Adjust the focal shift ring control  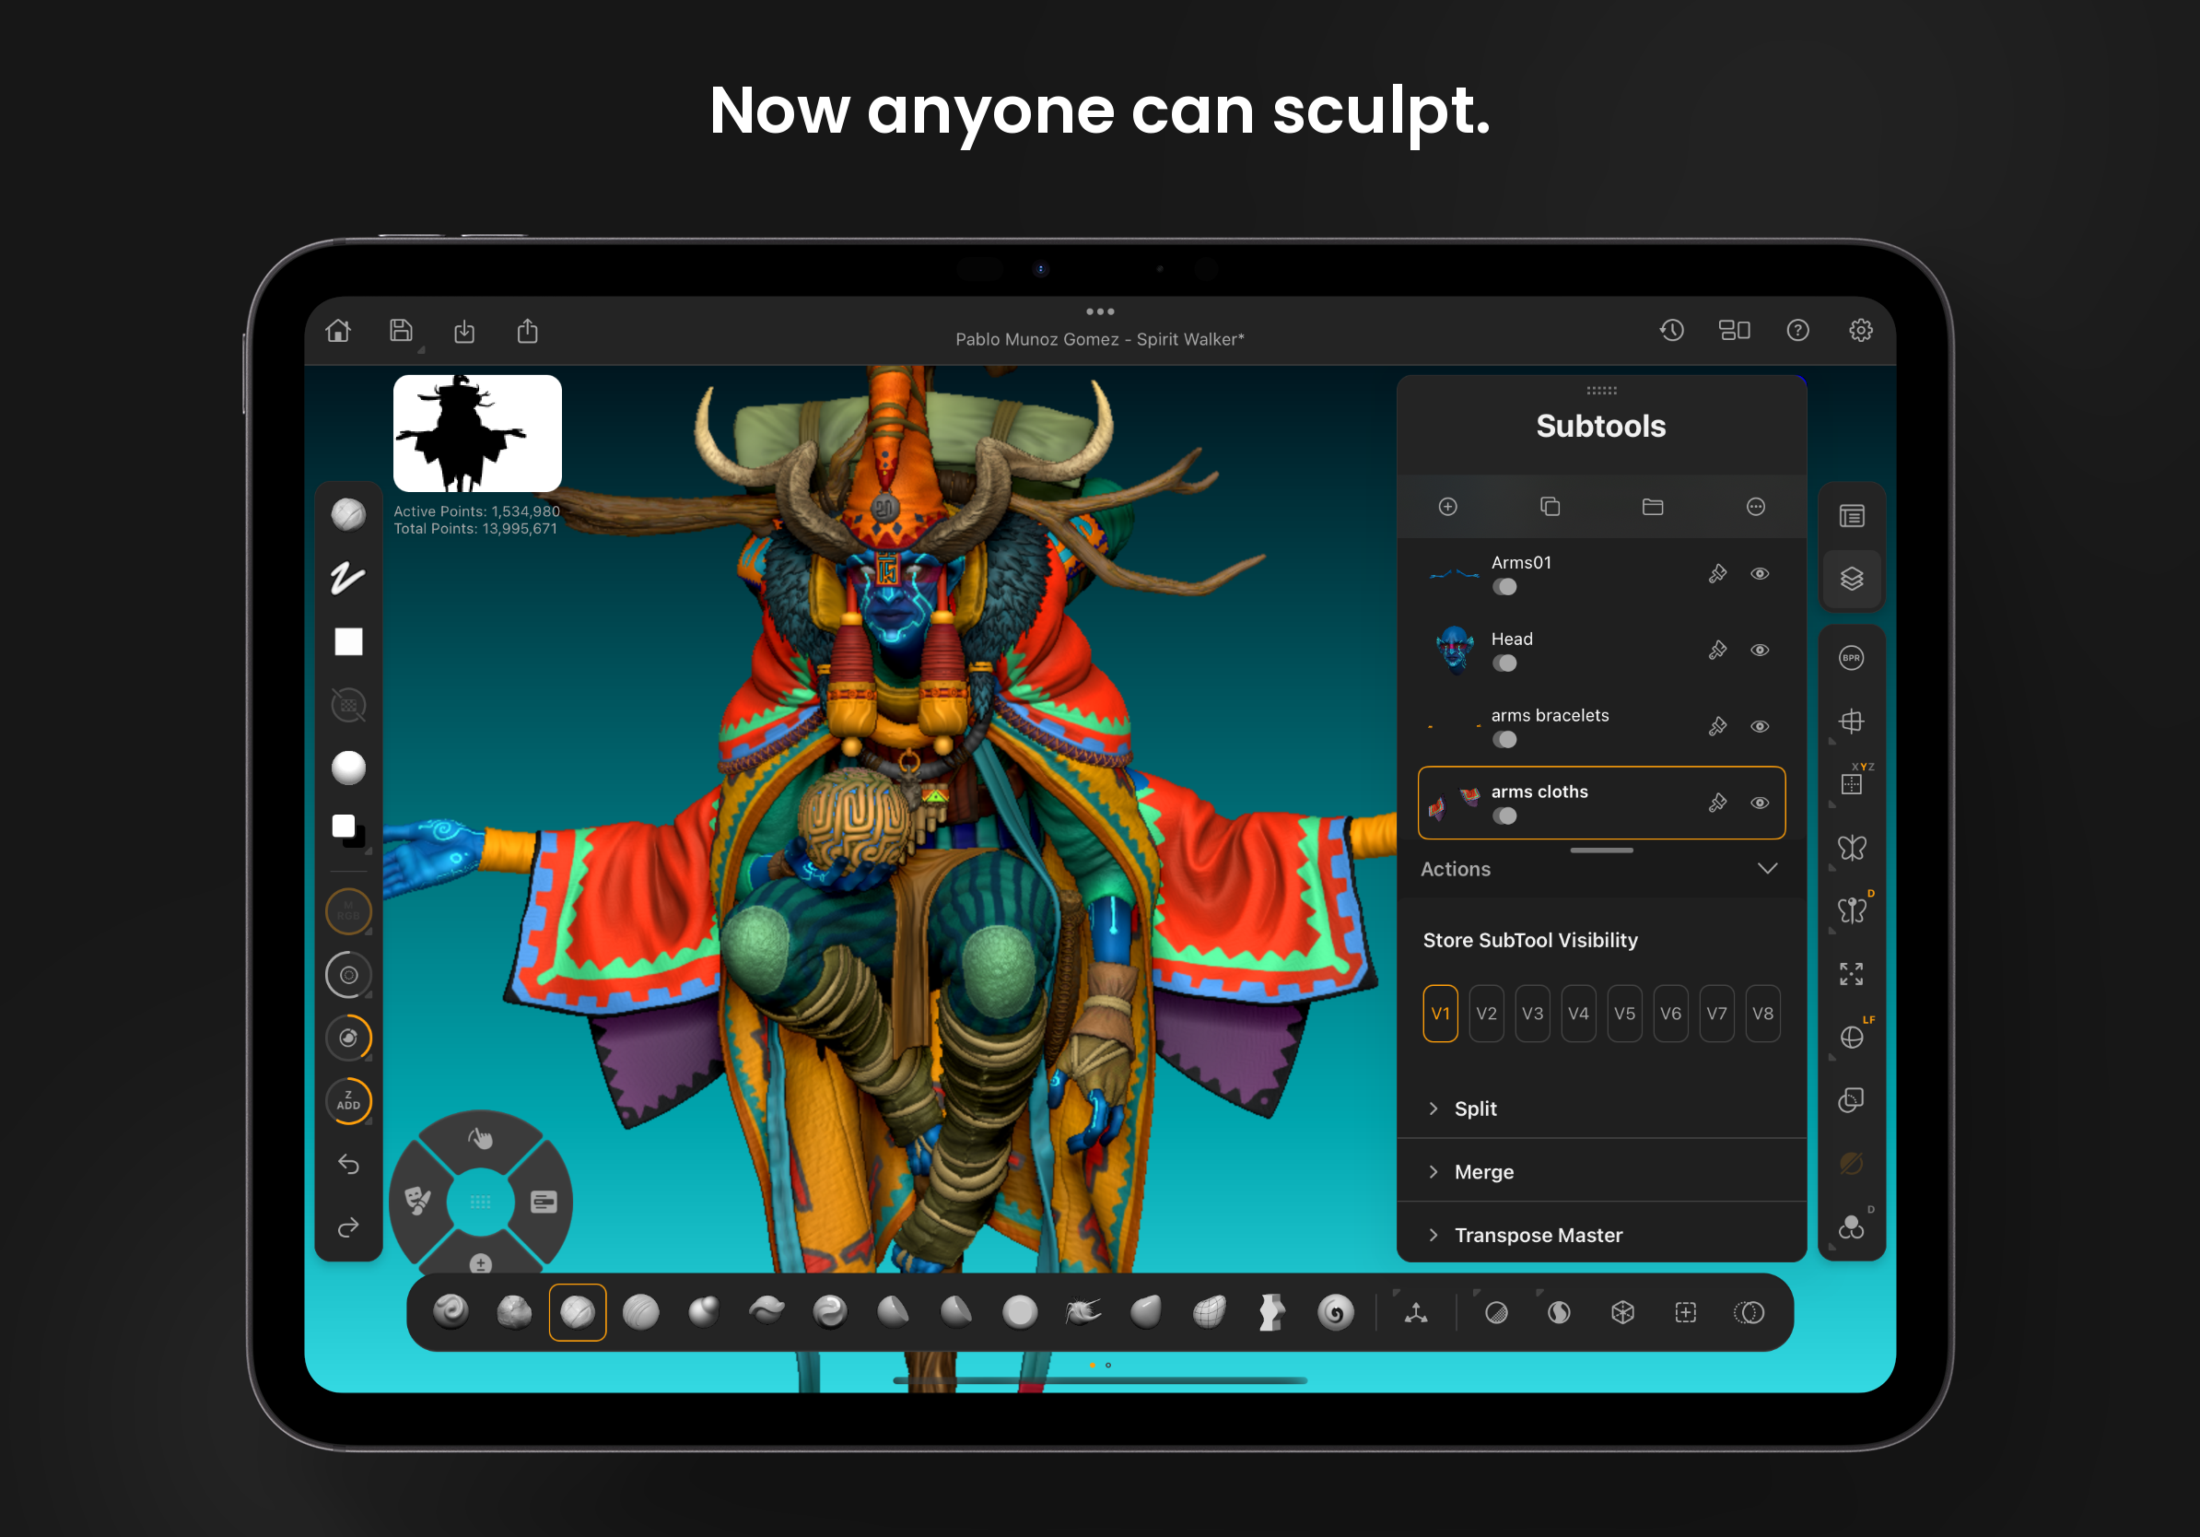pyautogui.click(x=348, y=1038)
